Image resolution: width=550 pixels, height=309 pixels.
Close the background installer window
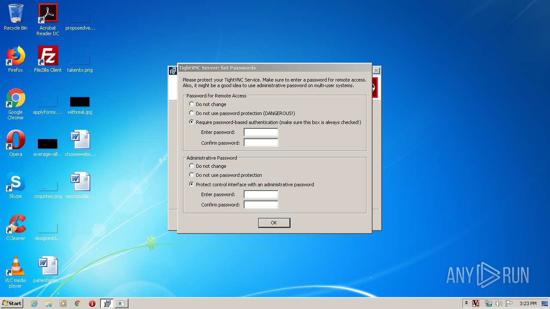376,70
